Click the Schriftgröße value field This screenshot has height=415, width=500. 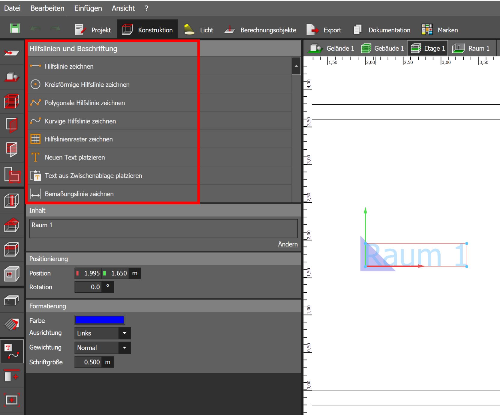pyautogui.click(x=88, y=362)
